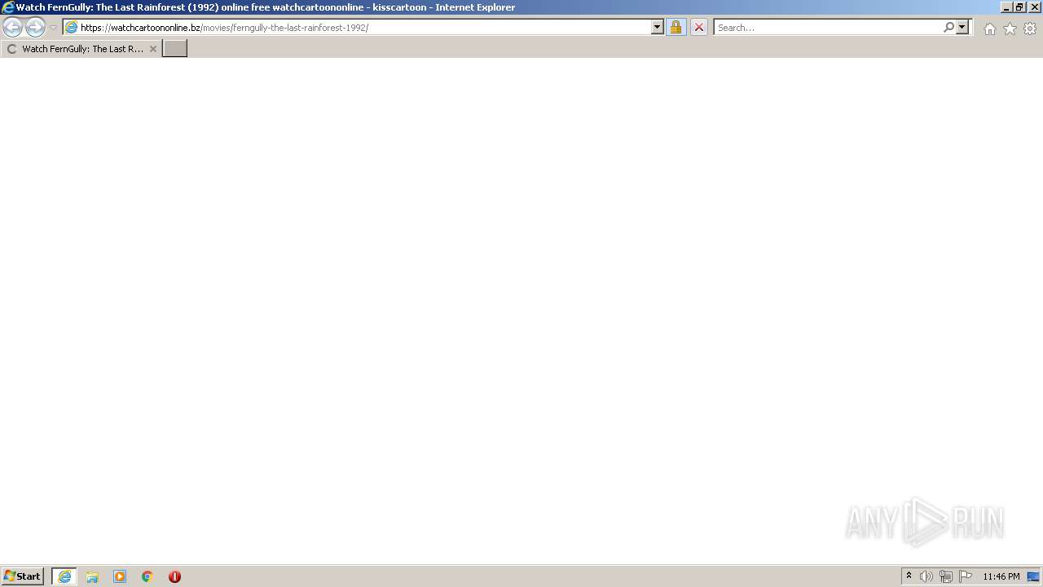Launch Google Chrome from taskbar
Viewport: 1043px width, 587px height.
click(147, 576)
